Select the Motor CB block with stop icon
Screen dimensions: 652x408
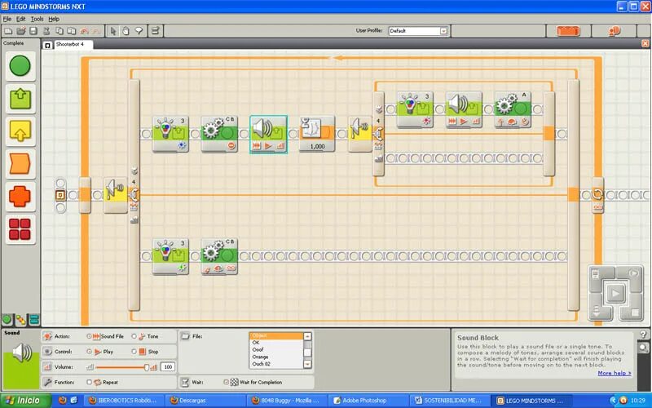point(219,134)
